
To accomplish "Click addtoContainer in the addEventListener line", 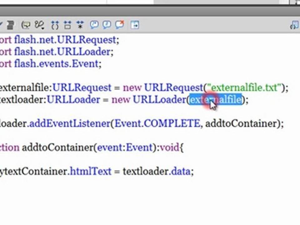I will point(241,124).
